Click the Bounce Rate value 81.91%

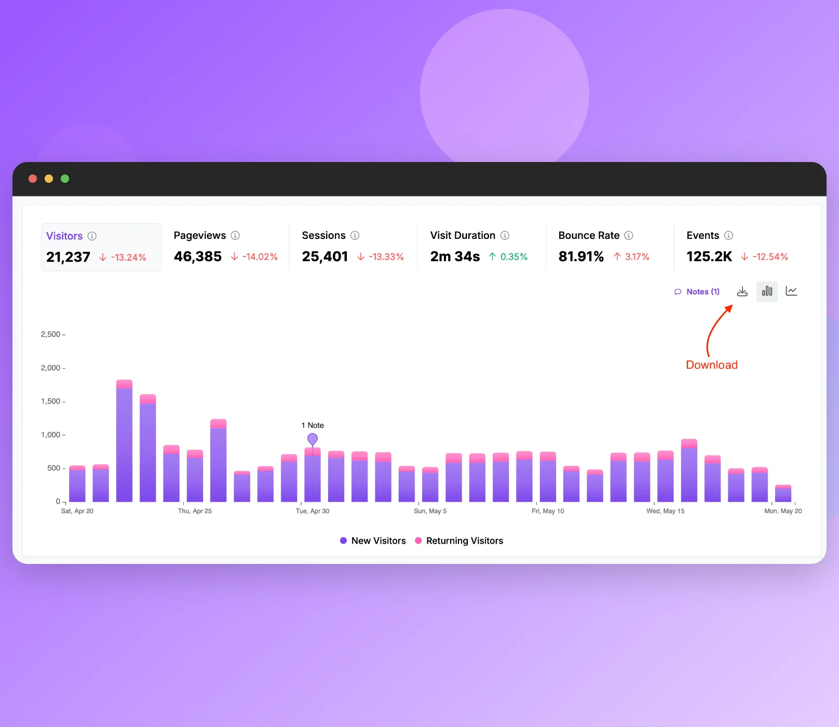coord(581,257)
